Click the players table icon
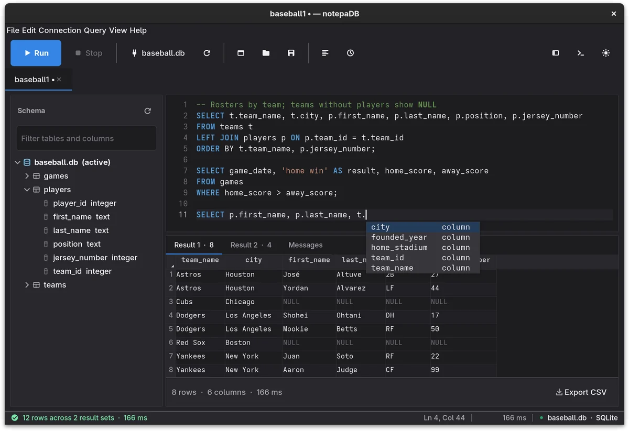Screen dimensions: 629x431 [x=37, y=190]
